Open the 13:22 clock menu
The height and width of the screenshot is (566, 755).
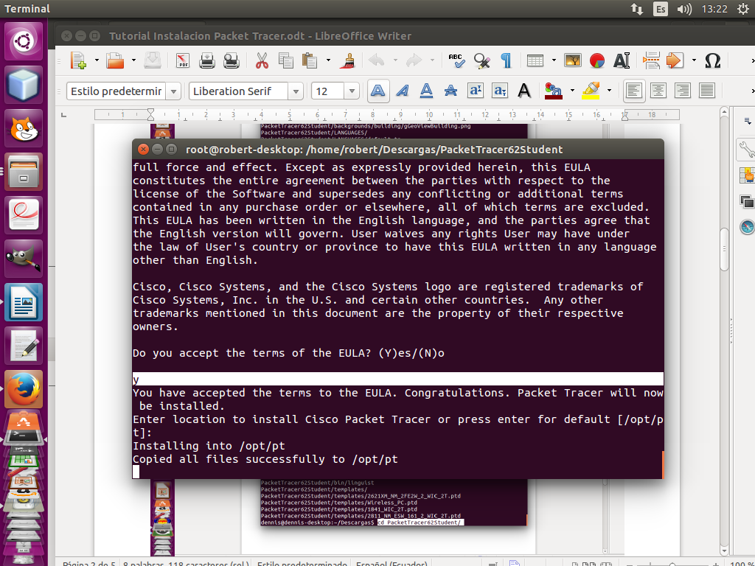(714, 9)
